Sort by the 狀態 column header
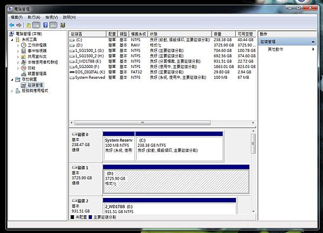323x233 pixels. pyautogui.click(x=180, y=34)
